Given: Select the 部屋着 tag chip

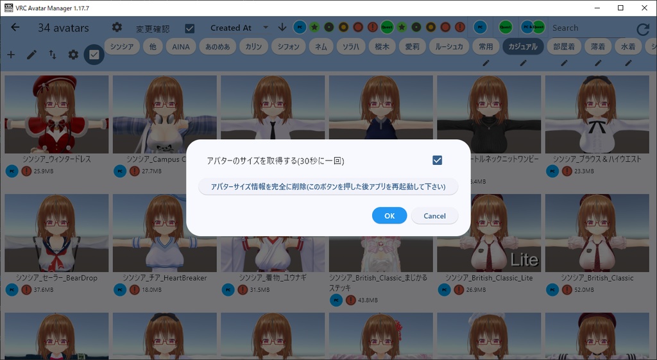Looking at the screenshot, I should coord(564,46).
